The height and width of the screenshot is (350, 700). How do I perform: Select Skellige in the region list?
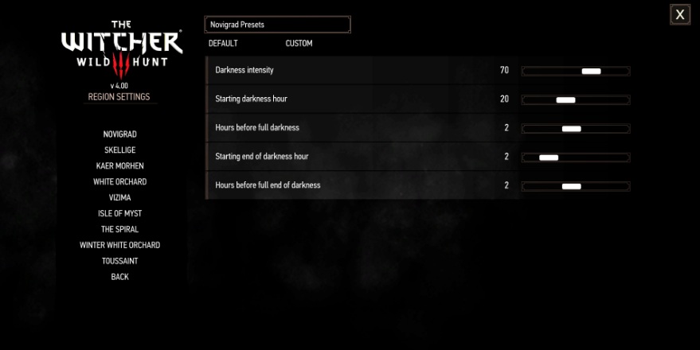click(x=119, y=150)
